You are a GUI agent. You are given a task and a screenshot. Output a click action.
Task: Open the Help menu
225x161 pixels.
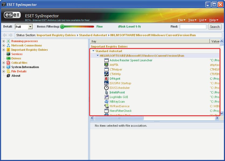click(x=214, y=20)
